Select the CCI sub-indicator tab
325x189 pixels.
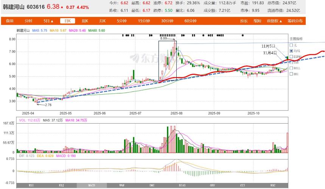[x=243, y=185]
